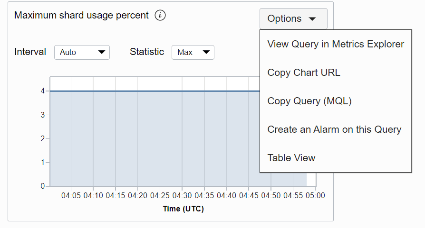Screen dimensions: 425x228
Task: Select View Query in Metrics Explorer
Action: click(x=335, y=45)
